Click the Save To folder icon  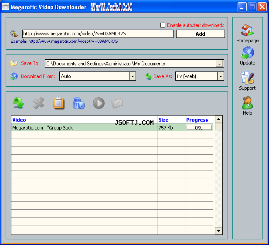[14, 63]
